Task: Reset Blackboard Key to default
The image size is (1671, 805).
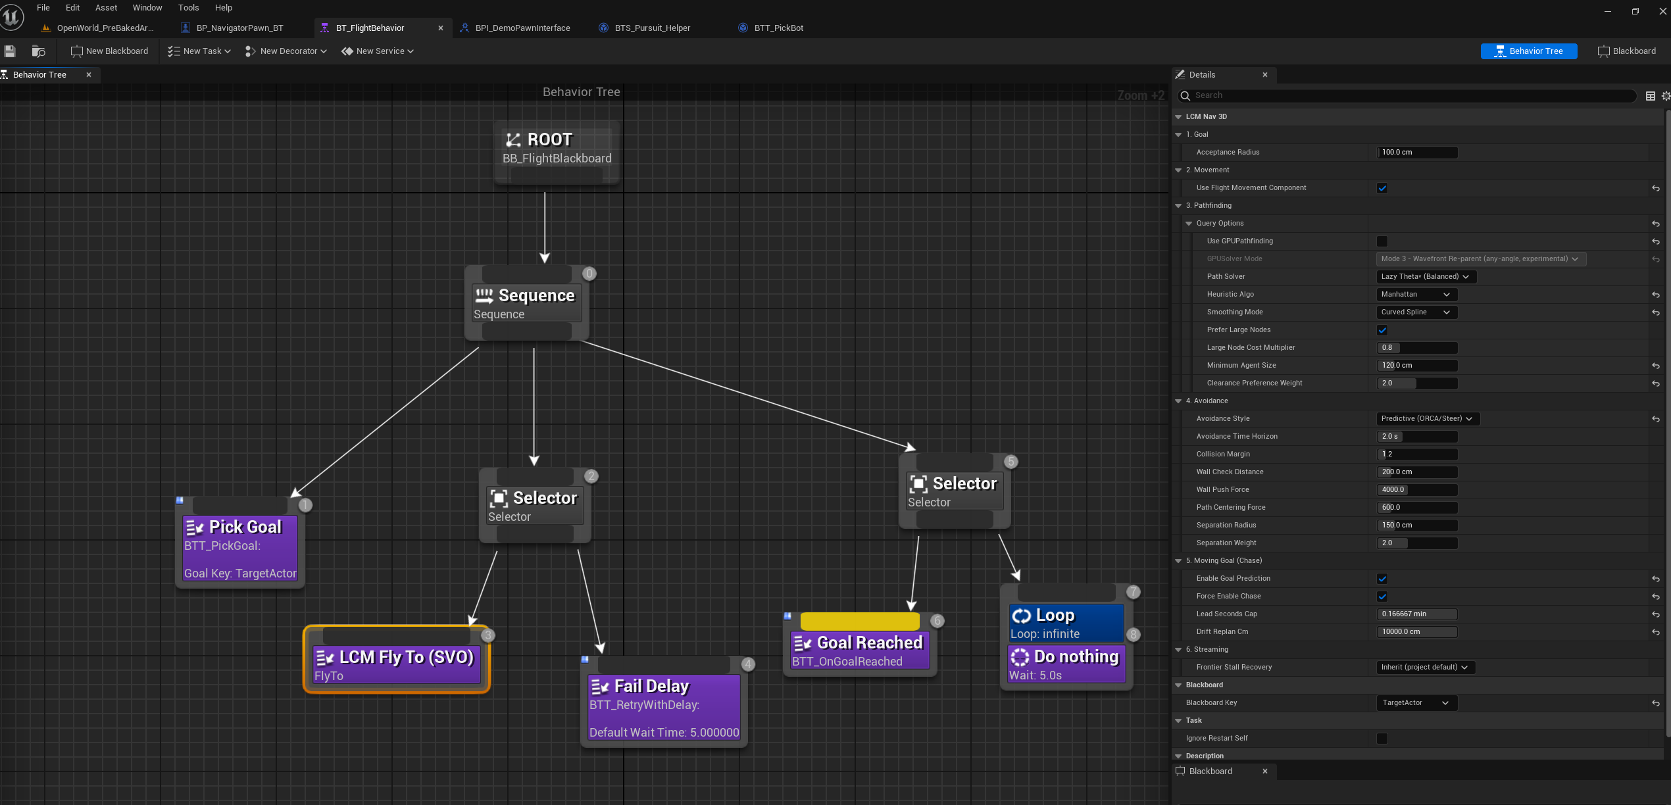Action: click(x=1655, y=703)
